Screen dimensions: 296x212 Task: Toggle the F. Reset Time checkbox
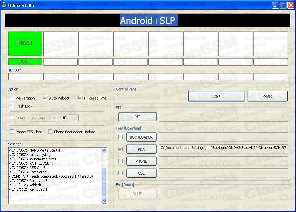click(x=80, y=98)
